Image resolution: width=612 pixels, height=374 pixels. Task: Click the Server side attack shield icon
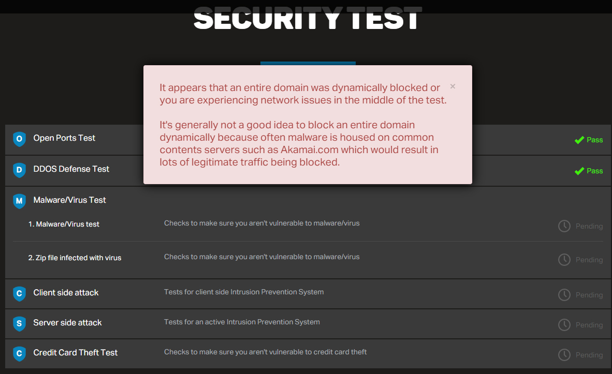[x=19, y=323]
